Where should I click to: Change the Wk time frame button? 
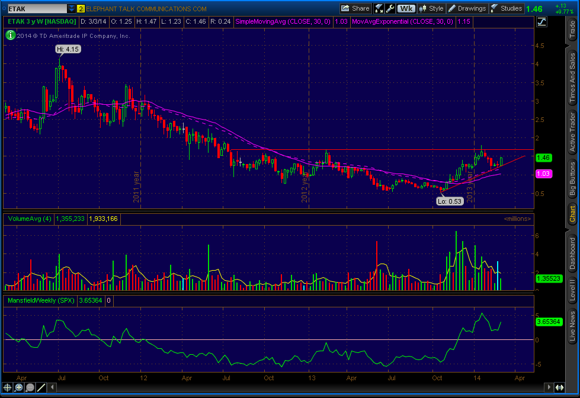(x=406, y=8)
